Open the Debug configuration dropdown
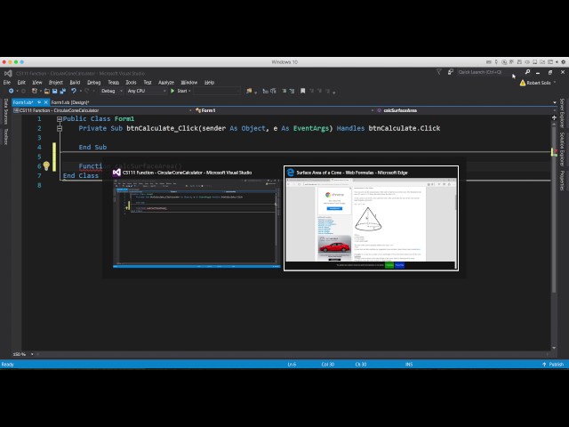The width and height of the screenshot is (569, 427). (111, 91)
